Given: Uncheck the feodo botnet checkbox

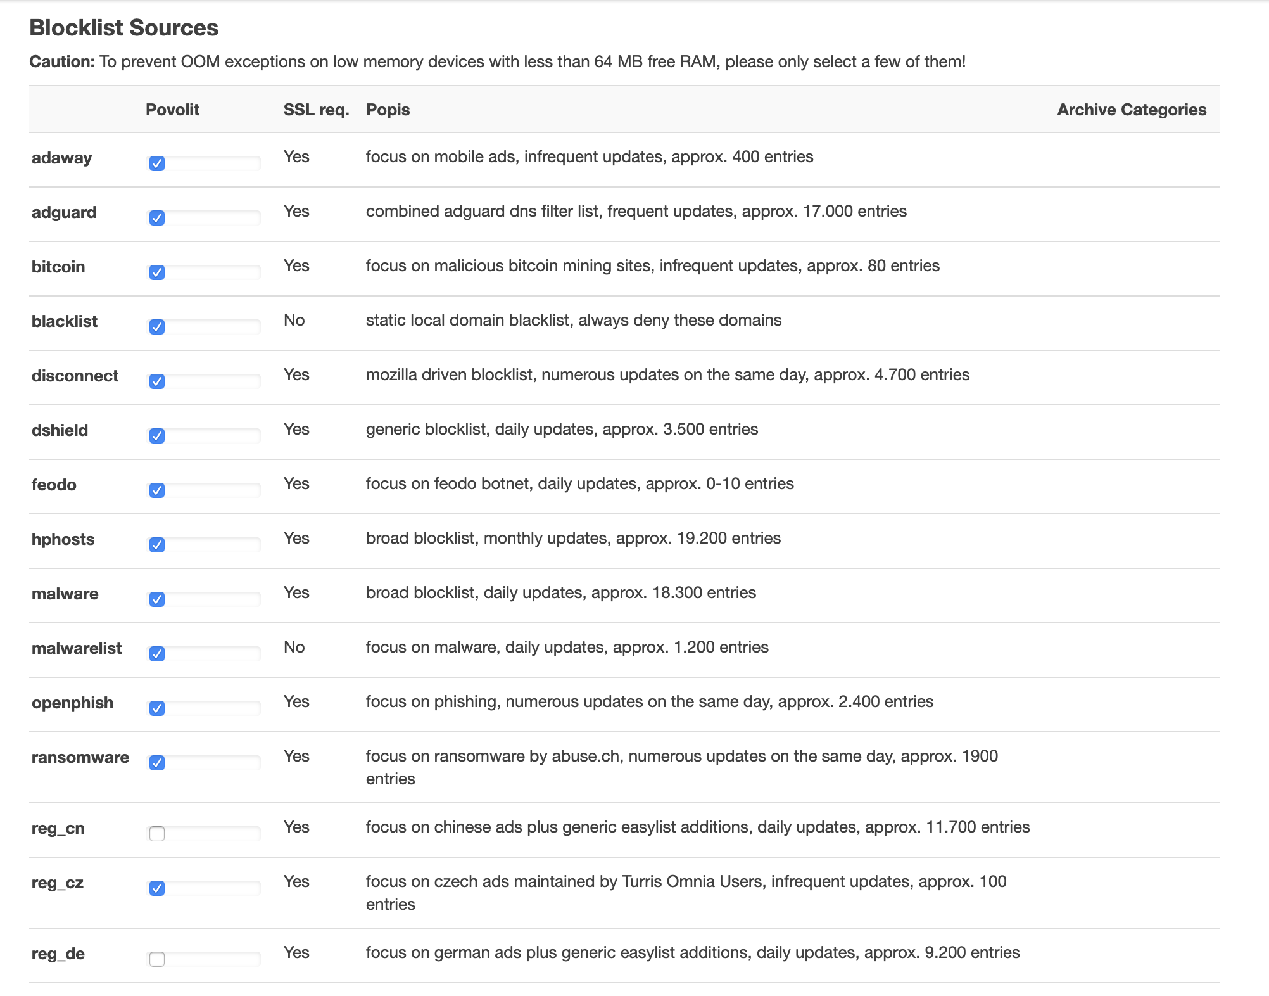Looking at the screenshot, I should pos(157,490).
